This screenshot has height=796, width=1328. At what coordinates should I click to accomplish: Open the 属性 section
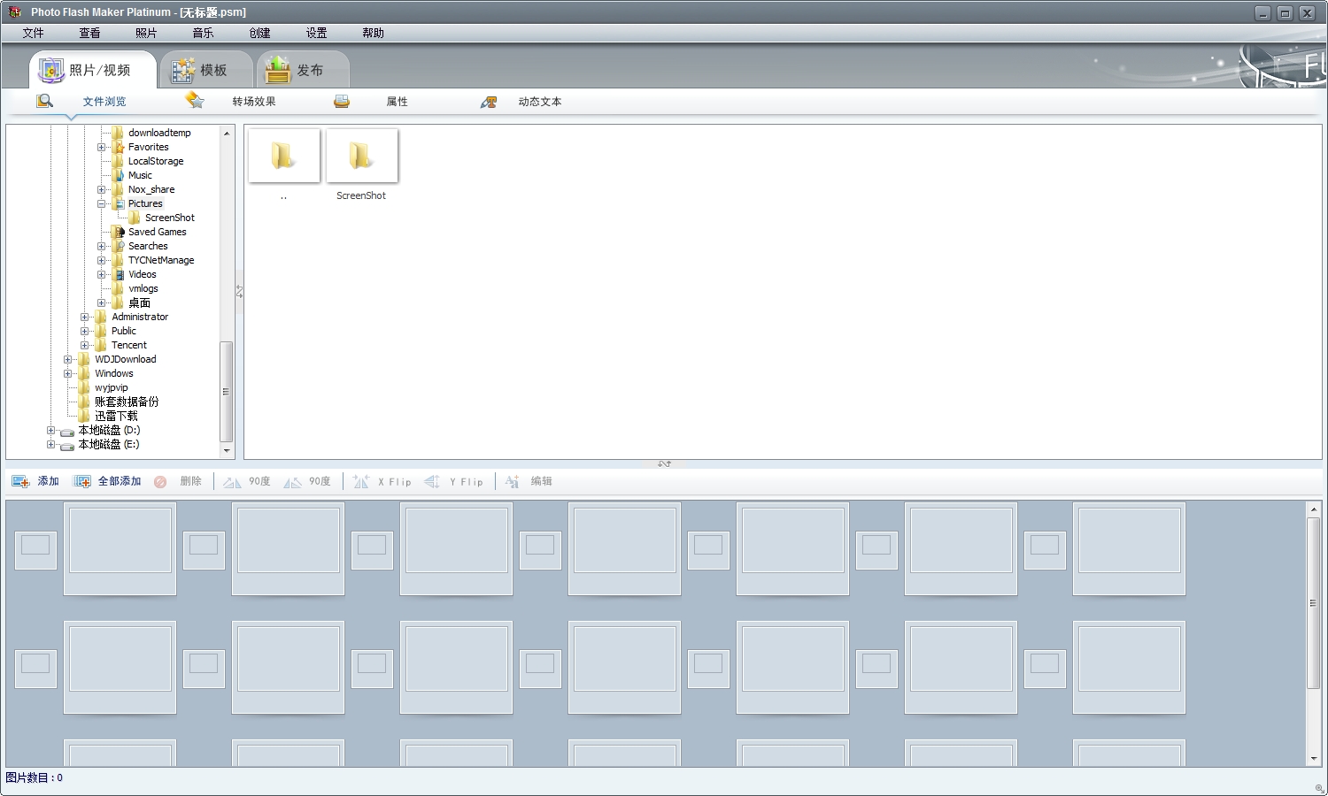(x=397, y=102)
